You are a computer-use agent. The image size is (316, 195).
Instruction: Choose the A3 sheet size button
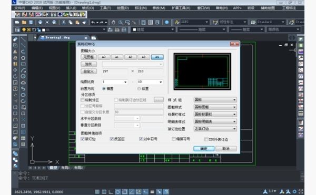click(144, 57)
